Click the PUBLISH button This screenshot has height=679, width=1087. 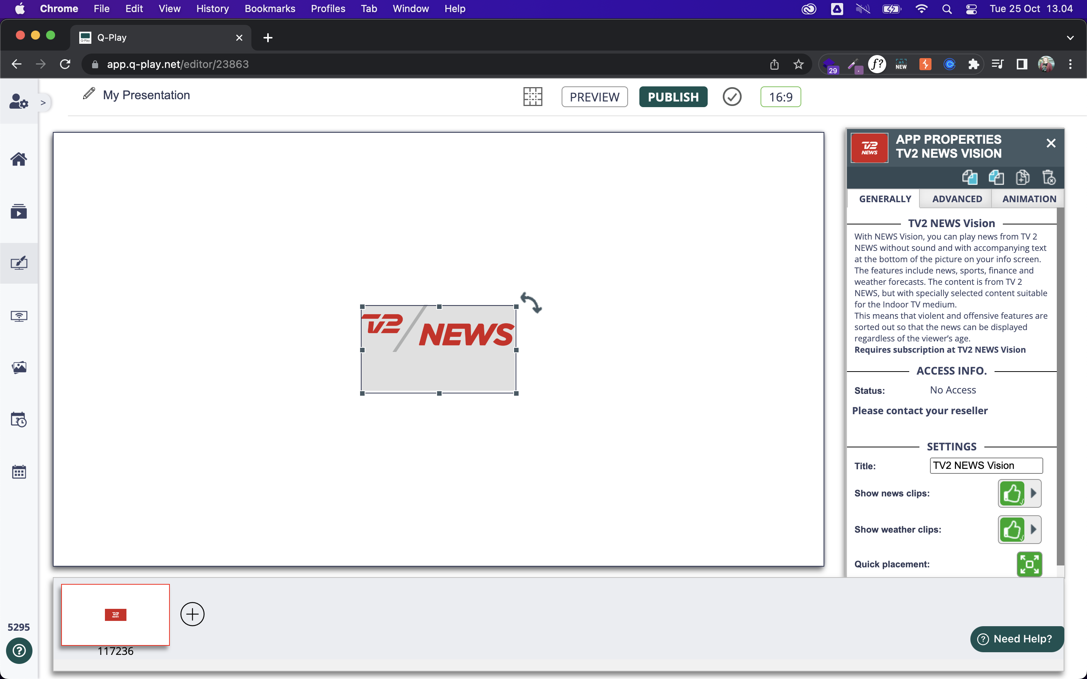673,97
